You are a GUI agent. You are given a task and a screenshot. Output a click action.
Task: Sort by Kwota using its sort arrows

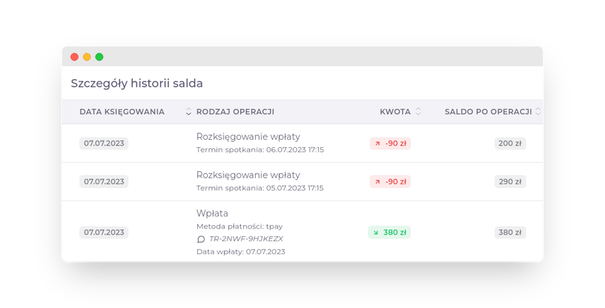(x=418, y=112)
